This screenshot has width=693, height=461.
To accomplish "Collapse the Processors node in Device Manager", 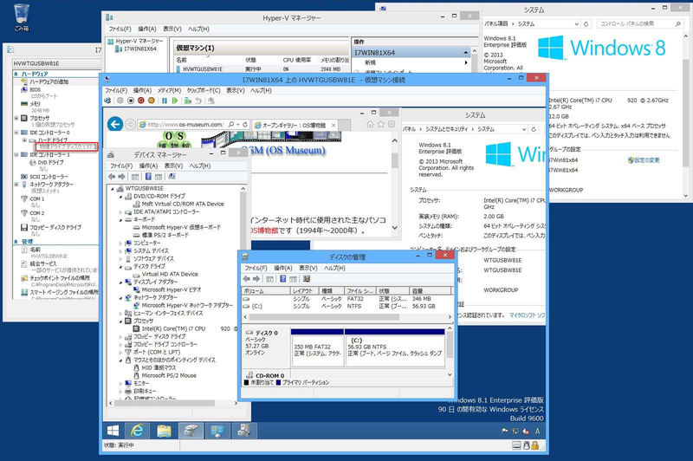I will coord(120,321).
